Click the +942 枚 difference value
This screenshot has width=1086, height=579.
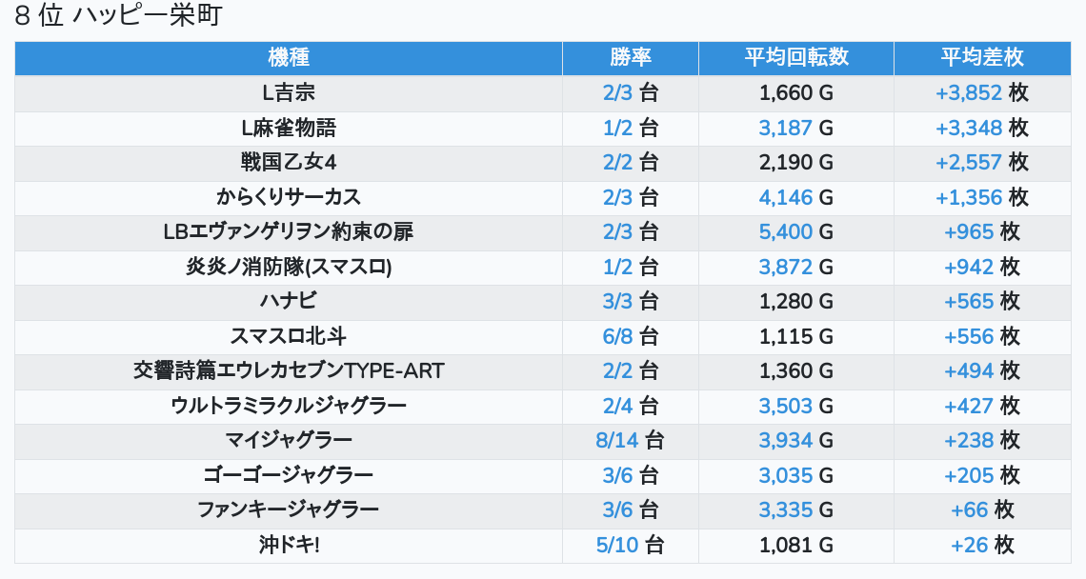pos(982,267)
